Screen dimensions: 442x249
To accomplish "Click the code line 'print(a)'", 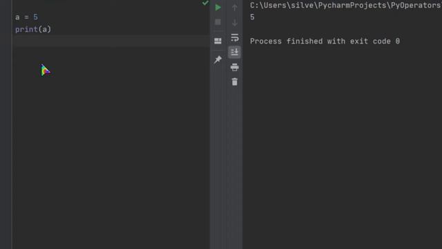I will (33, 29).
